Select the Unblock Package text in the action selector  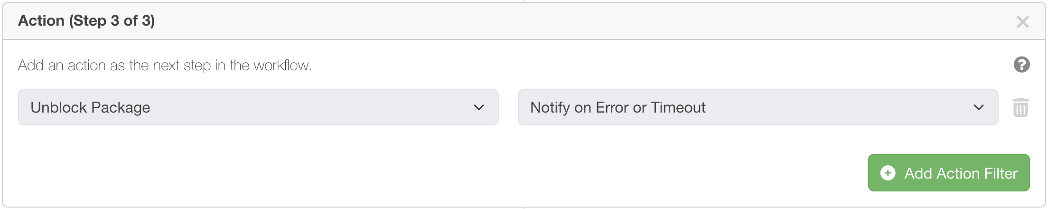[x=90, y=107]
